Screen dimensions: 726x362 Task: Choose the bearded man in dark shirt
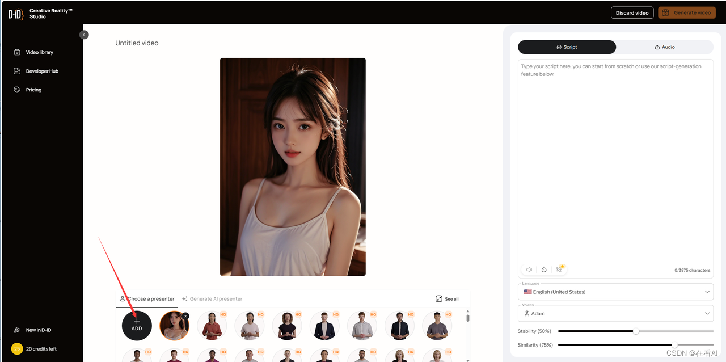click(399, 326)
